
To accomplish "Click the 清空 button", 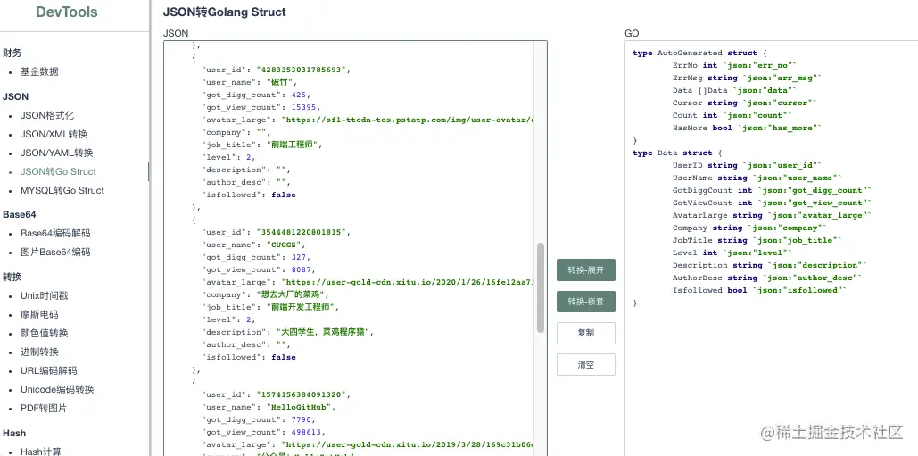I will [x=586, y=364].
